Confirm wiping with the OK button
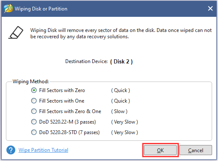218x161 pixels. click(160, 150)
